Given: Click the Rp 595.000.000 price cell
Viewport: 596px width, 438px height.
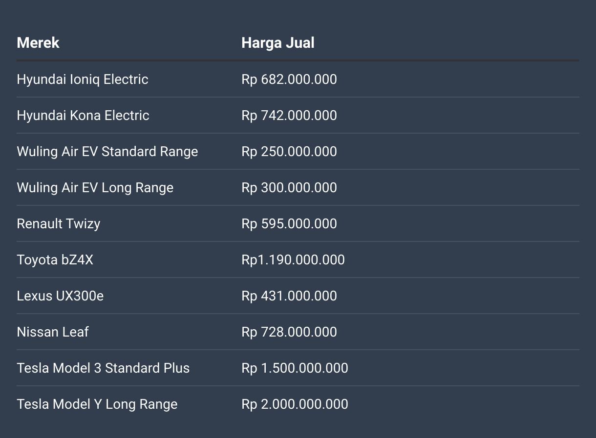Looking at the screenshot, I should pyautogui.click(x=289, y=223).
